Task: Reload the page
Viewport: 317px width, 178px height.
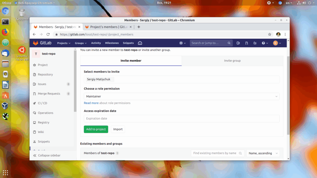Action: point(48,34)
